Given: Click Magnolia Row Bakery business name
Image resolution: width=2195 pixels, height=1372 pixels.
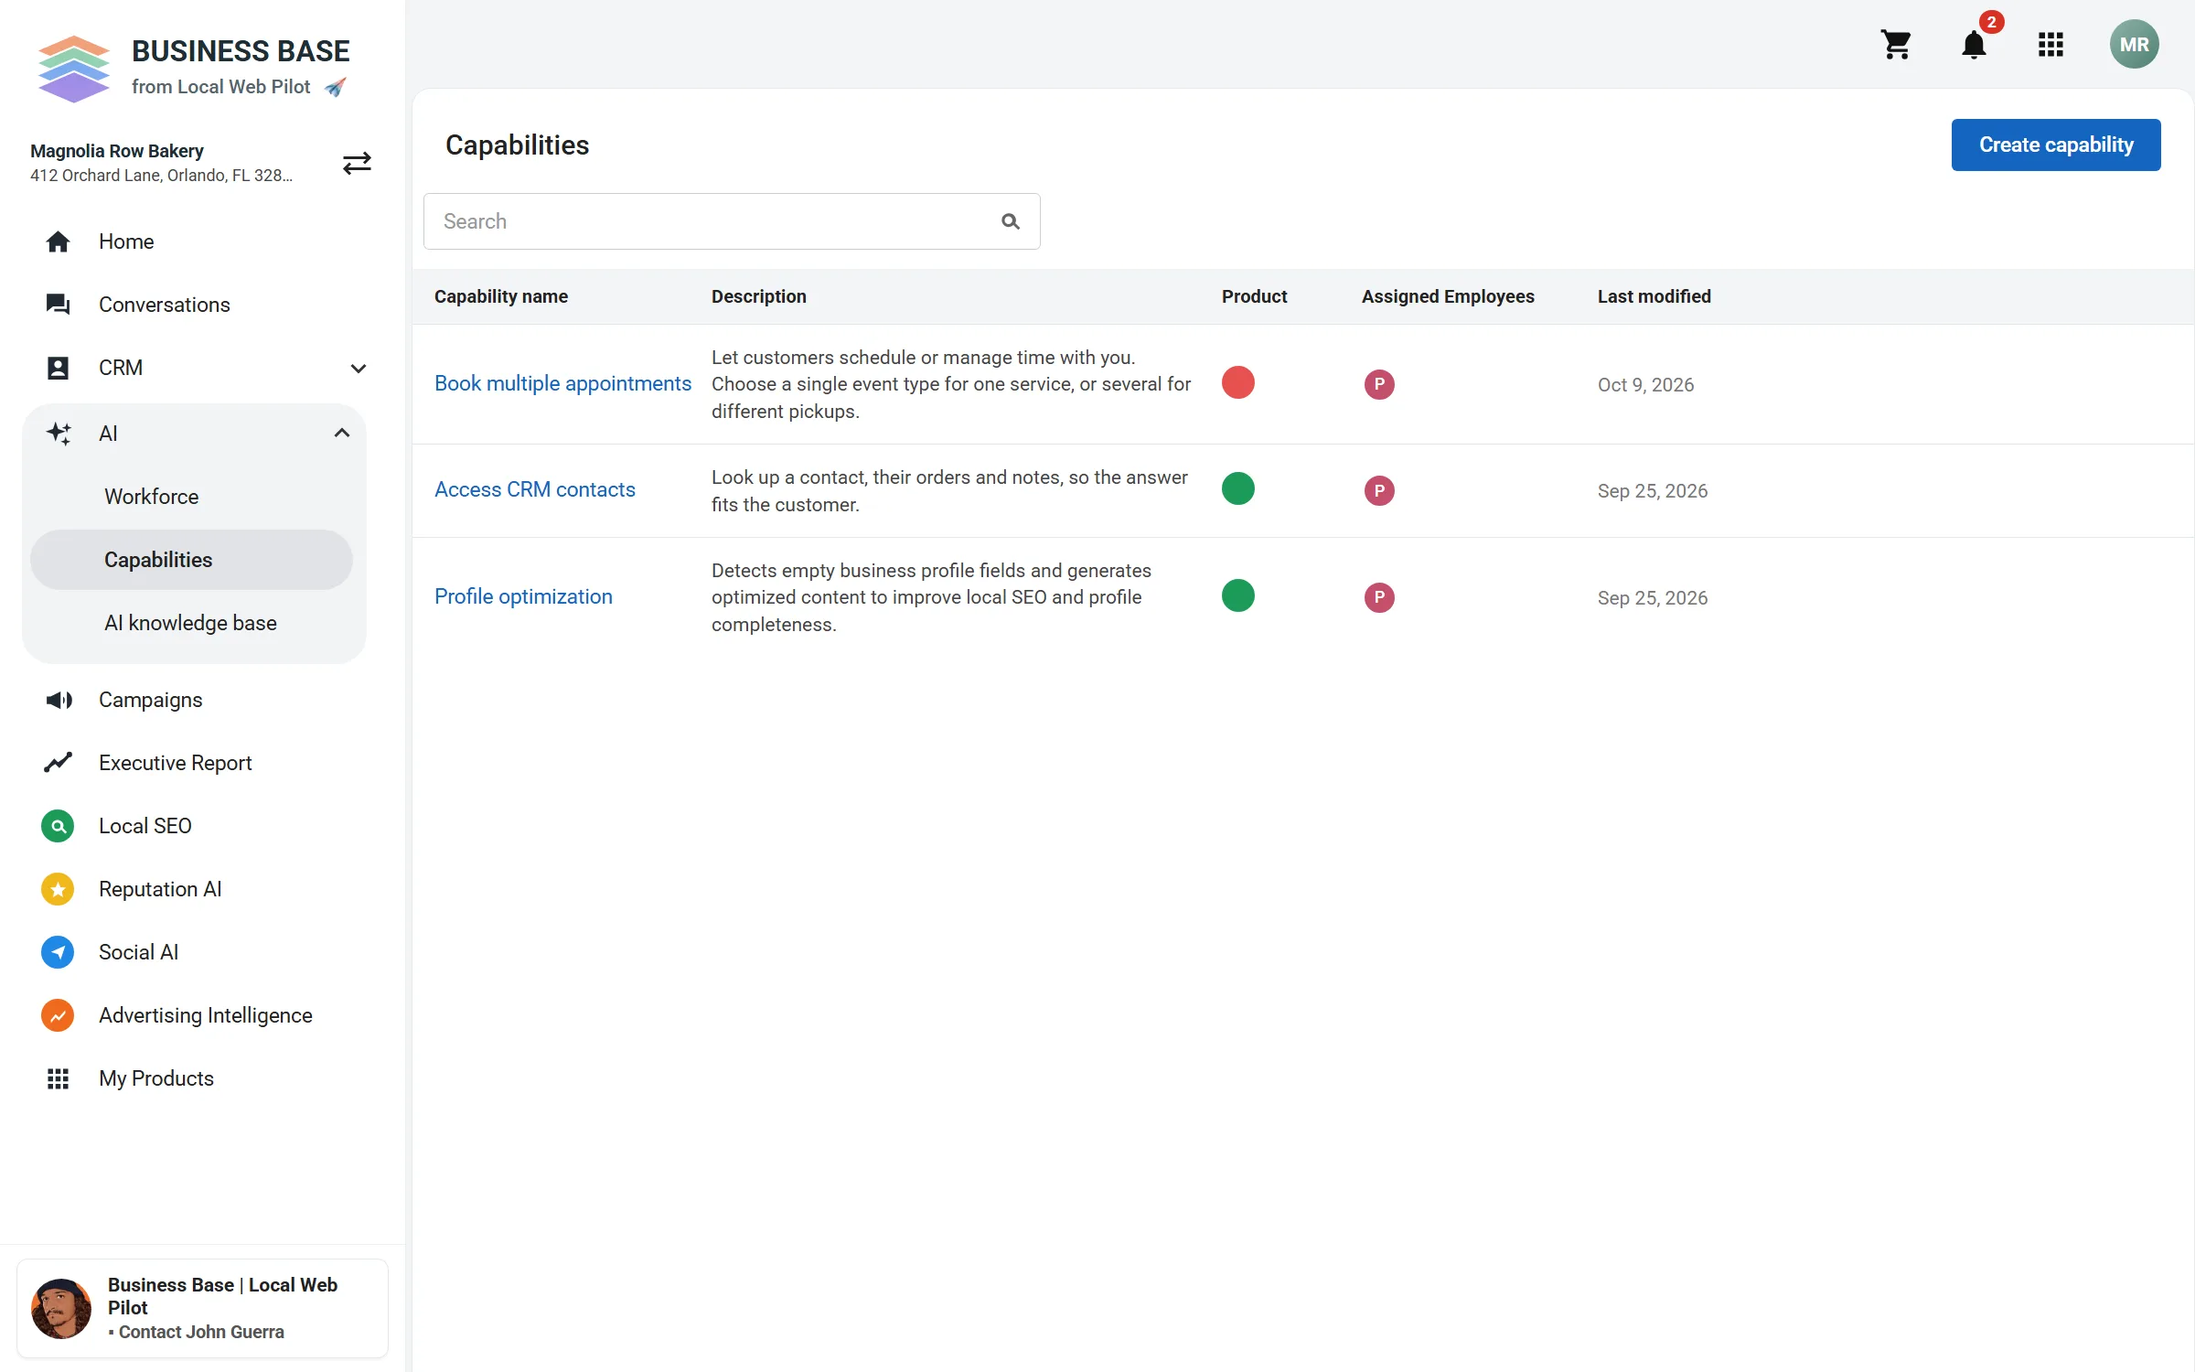Looking at the screenshot, I should point(117,151).
